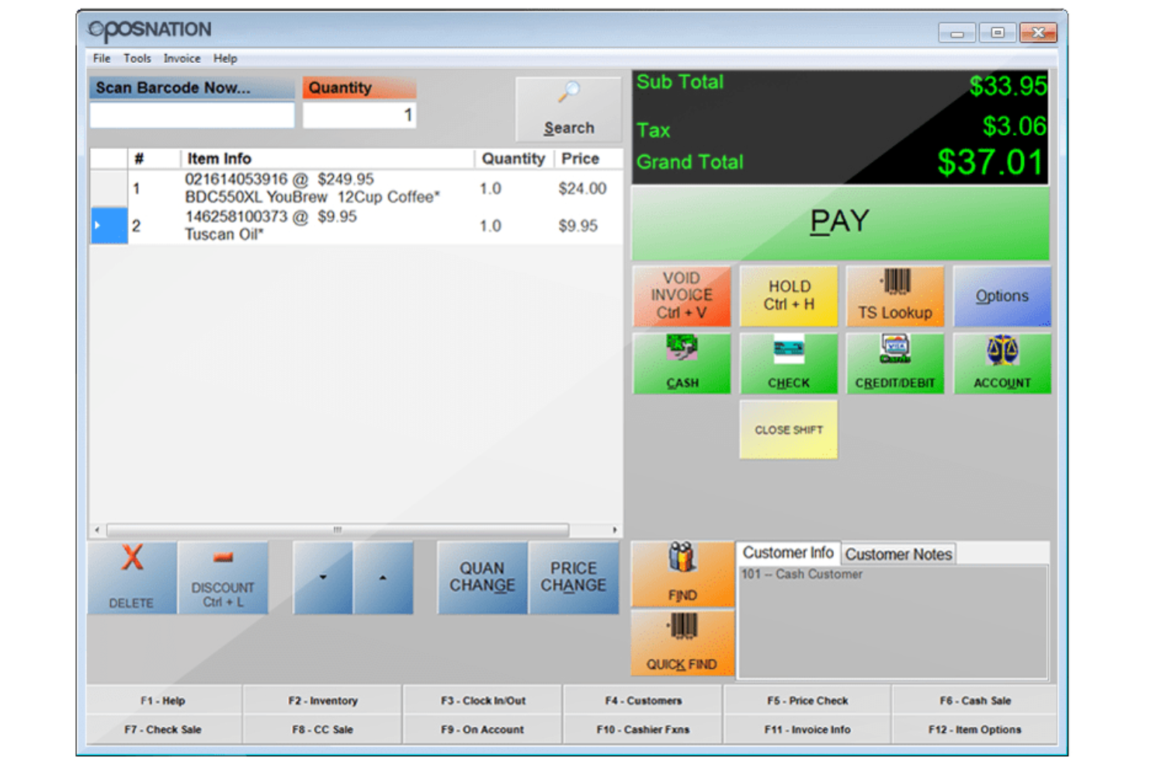
Task: Open F5 - Price Check
Action: 806,700
